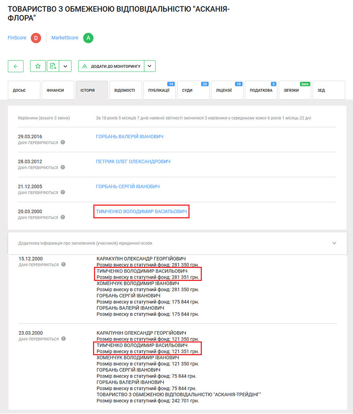353x414 pixels.
Task: Open the Суди tab
Action: coord(192,90)
